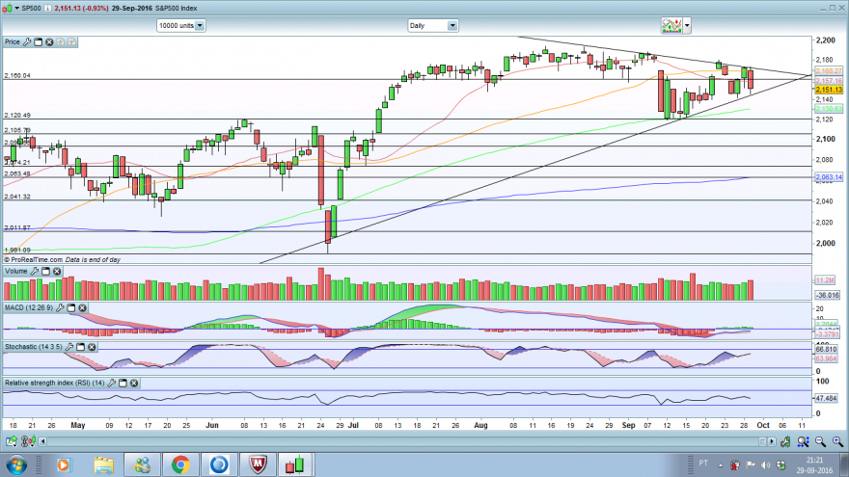Screen dimensions: 849x477
Task: Click the SP500 instrument info icon
Action: [47, 8]
